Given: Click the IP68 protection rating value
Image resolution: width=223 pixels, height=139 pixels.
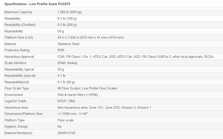Looking at the screenshot, I should [x=61, y=50].
